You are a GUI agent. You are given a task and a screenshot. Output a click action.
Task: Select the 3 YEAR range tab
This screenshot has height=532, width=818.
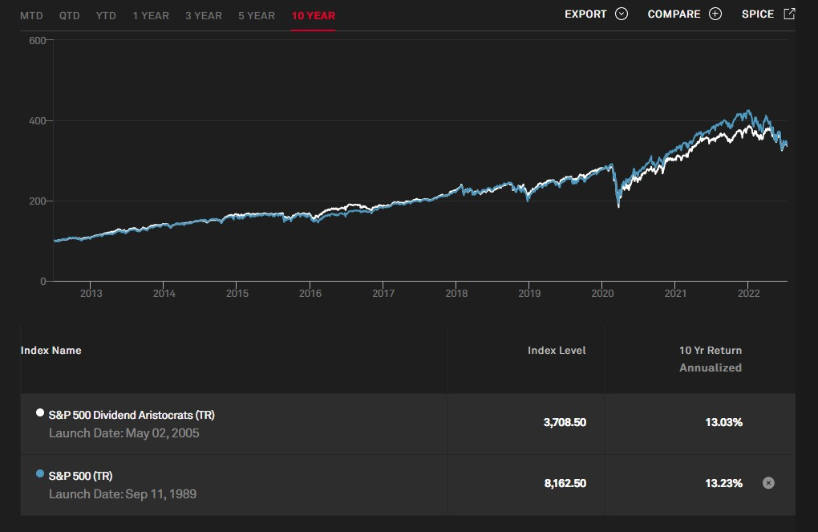tap(204, 16)
